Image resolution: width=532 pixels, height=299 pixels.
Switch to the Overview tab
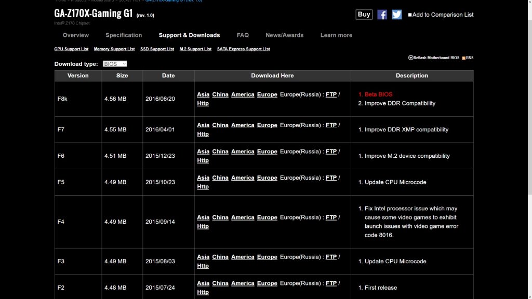click(x=76, y=35)
